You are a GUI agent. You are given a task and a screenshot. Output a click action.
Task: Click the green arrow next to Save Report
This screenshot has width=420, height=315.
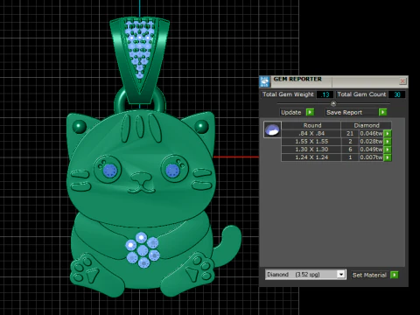point(382,112)
